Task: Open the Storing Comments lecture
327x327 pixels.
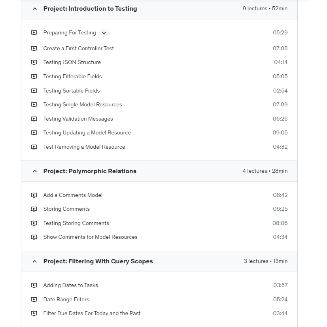Action: tap(66, 209)
